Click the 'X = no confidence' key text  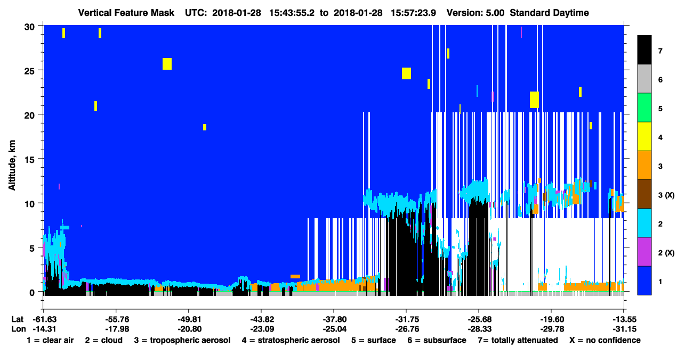[605, 340]
